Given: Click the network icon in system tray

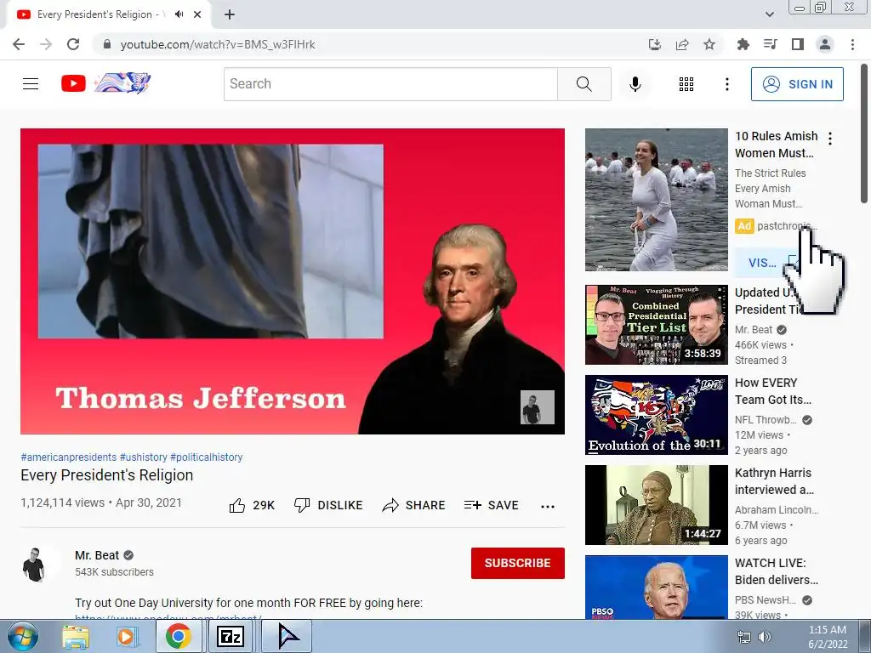Looking at the screenshot, I should click(743, 637).
